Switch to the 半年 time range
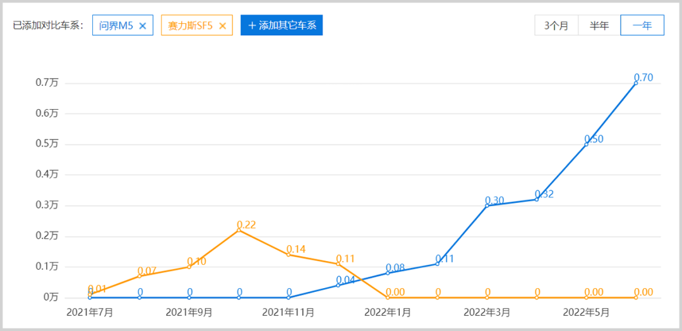The image size is (682, 331). click(599, 26)
